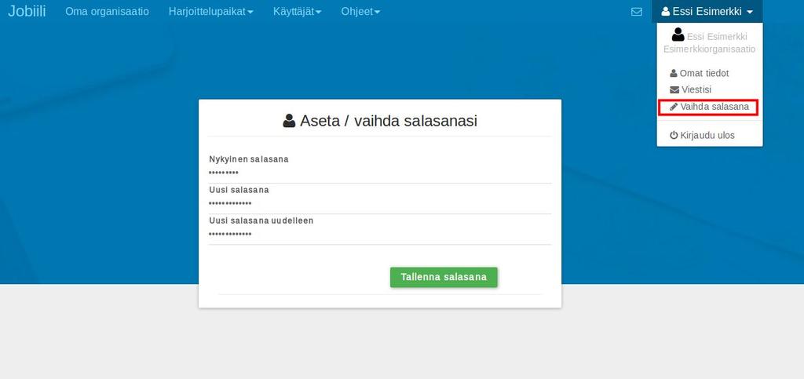Click the Aseta / vaihda salasanasi heading
This screenshot has width=804, height=379.
tap(380, 121)
